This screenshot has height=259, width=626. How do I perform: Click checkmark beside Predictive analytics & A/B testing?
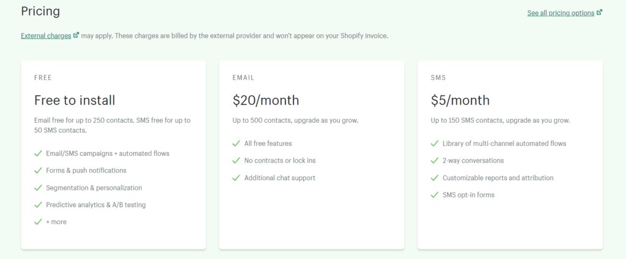click(38, 205)
